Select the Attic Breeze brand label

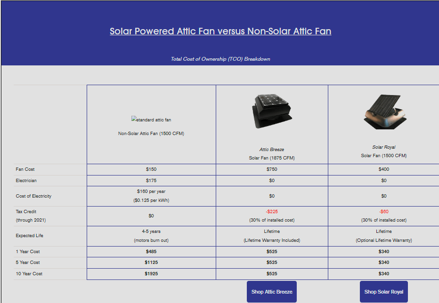[271, 149]
